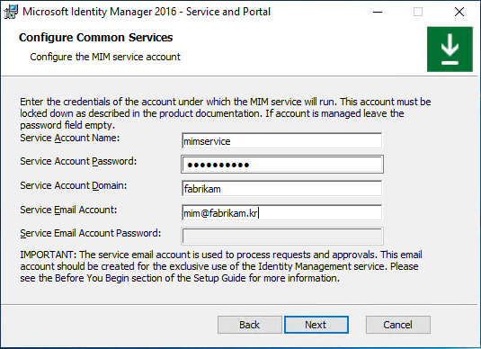The width and height of the screenshot is (481, 349).
Task: Click the installer icon in the title bar
Action: 11,12
